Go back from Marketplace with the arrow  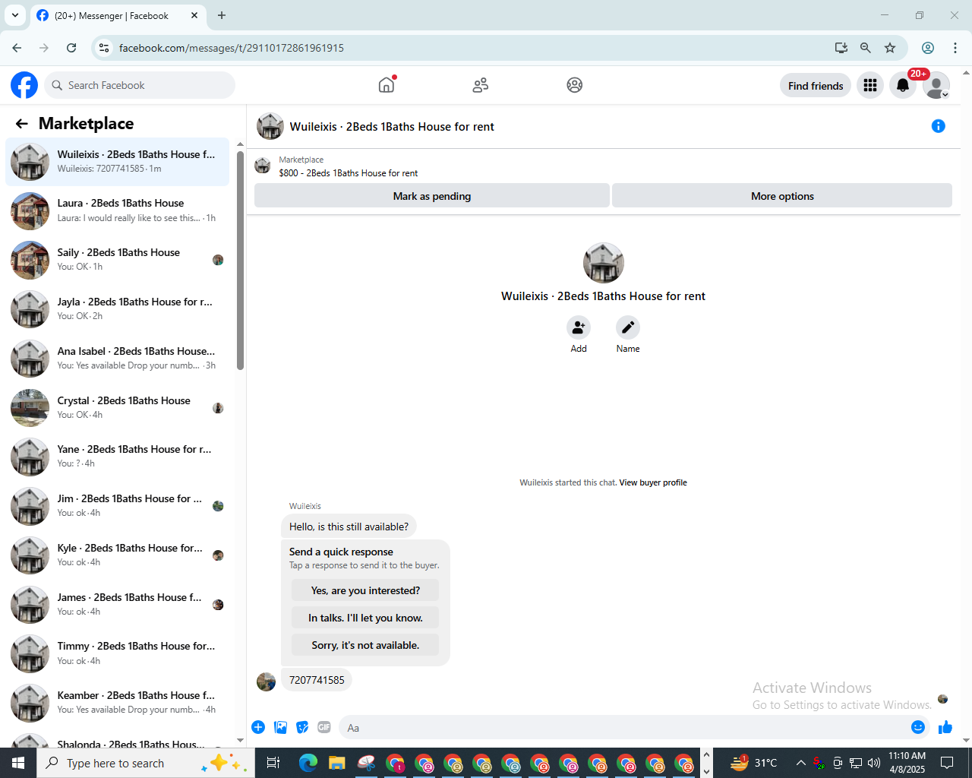tap(21, 124)
